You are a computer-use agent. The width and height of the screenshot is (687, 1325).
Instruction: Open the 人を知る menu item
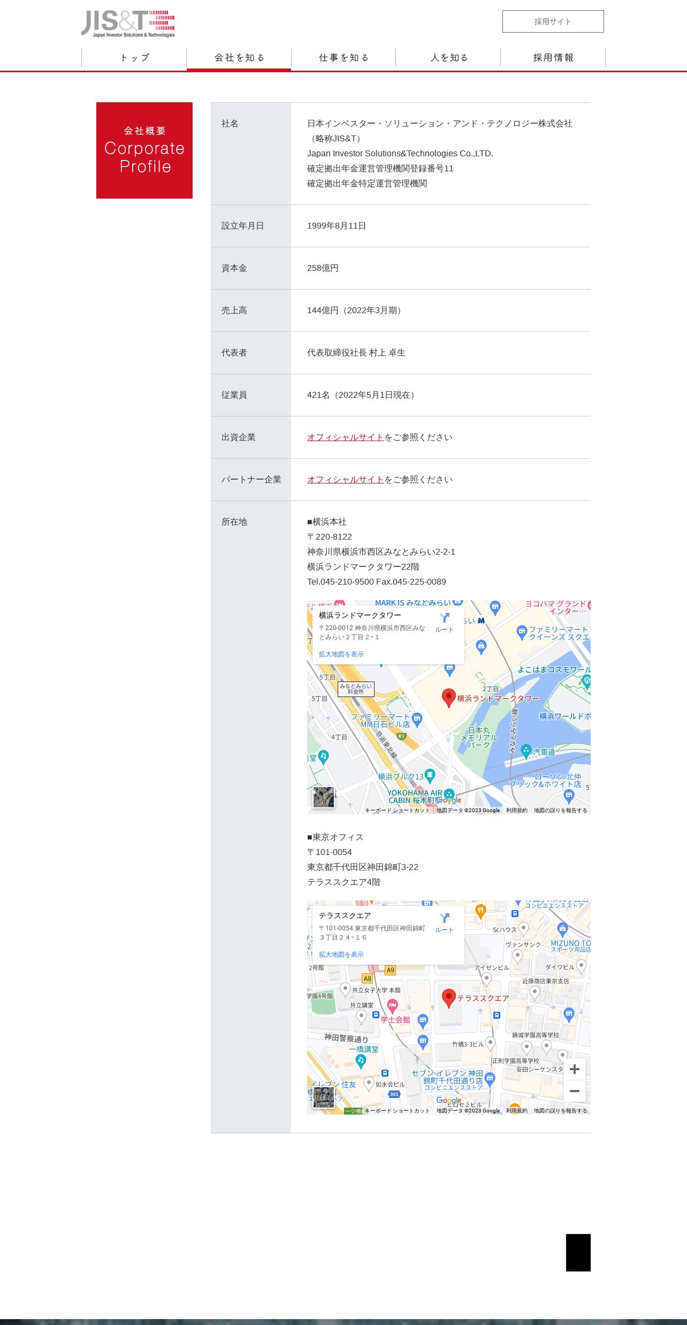pyautogui.click(x=448, y=58)
